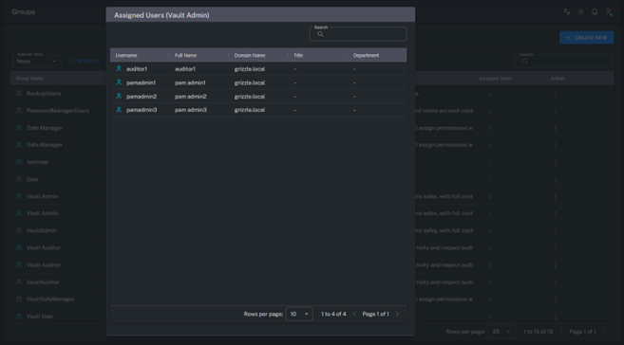The width and height of the screenshot is (624, 345).
Task: Open the action menu for VaultSafeManager row
Action: (x=556, y=300)
